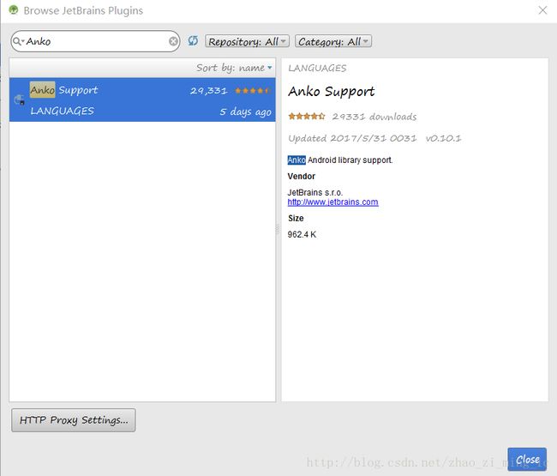Screen dimensions: 557x476
Task: Open Repository: All dropdown
Action: coord(248,41)
